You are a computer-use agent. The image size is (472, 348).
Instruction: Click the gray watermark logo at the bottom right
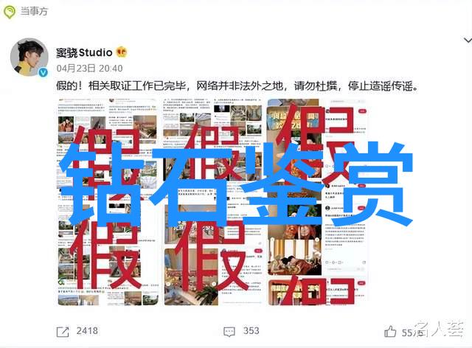click(440, 329)
